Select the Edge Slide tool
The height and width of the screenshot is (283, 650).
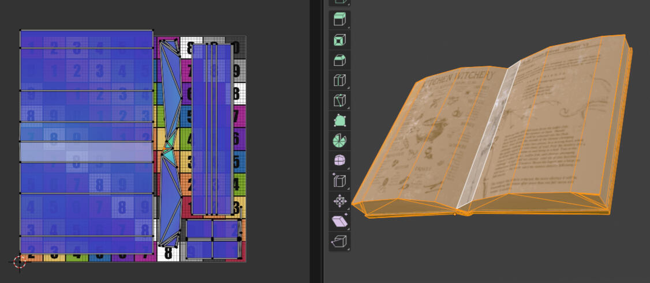coord(339,181)
